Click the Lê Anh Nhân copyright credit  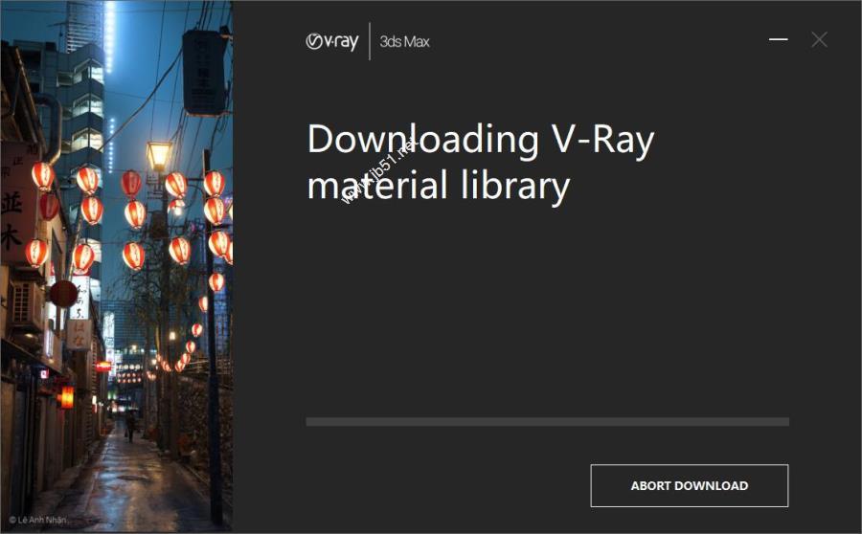[x=37, y=520]
